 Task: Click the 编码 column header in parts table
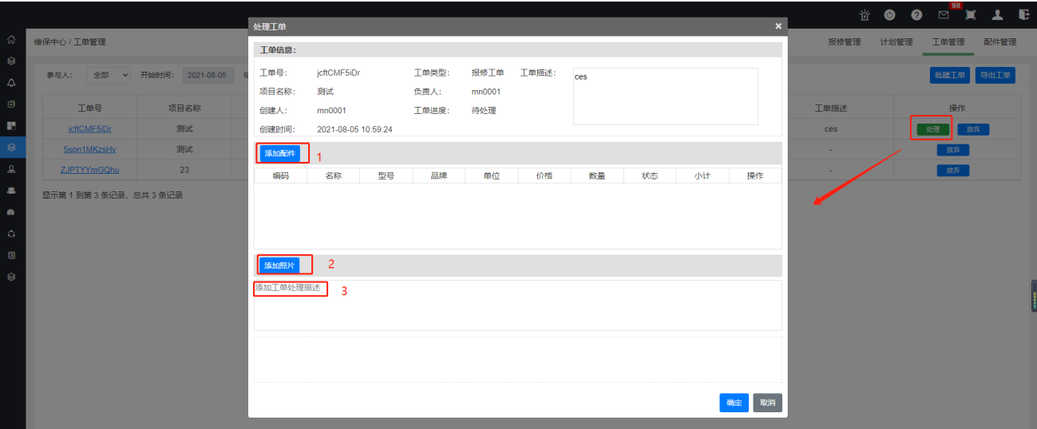coord(280,175)
